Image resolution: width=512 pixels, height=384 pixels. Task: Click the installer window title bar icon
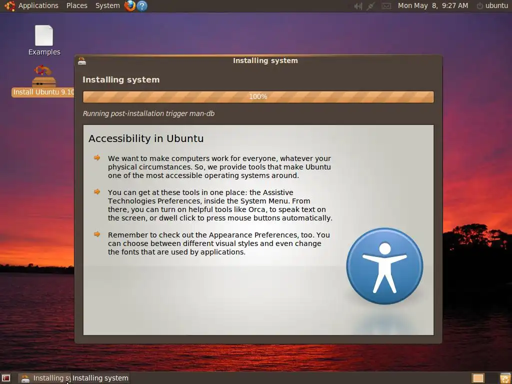pos(82,60)
